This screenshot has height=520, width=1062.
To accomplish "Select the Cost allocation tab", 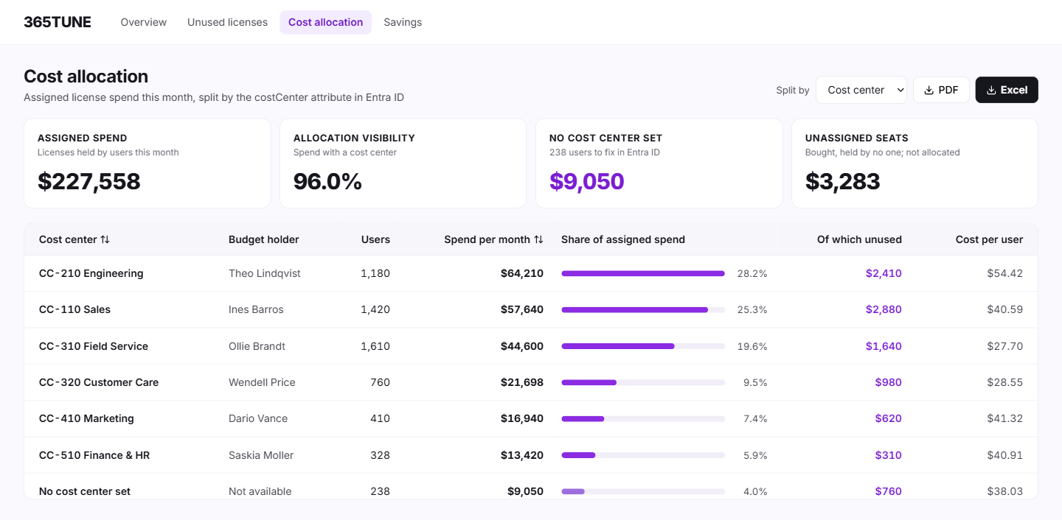I will (325, 22).
